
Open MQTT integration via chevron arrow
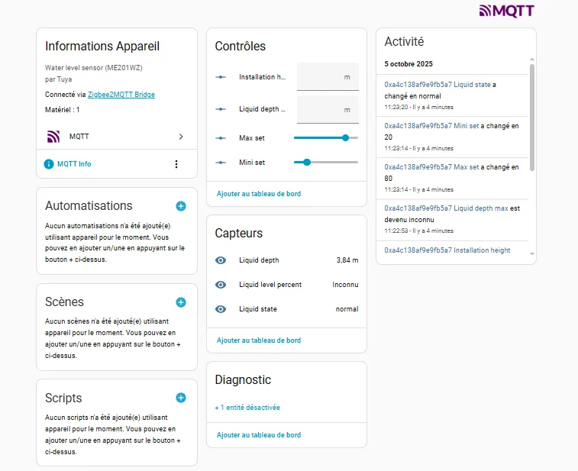click(x=181, y=137)
